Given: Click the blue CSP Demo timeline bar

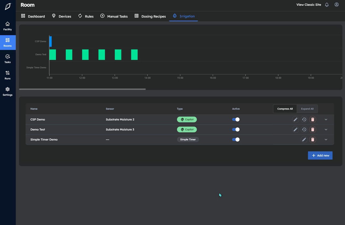Looking at the screenshot, I should pyautogui.click(x=50, y=42).
